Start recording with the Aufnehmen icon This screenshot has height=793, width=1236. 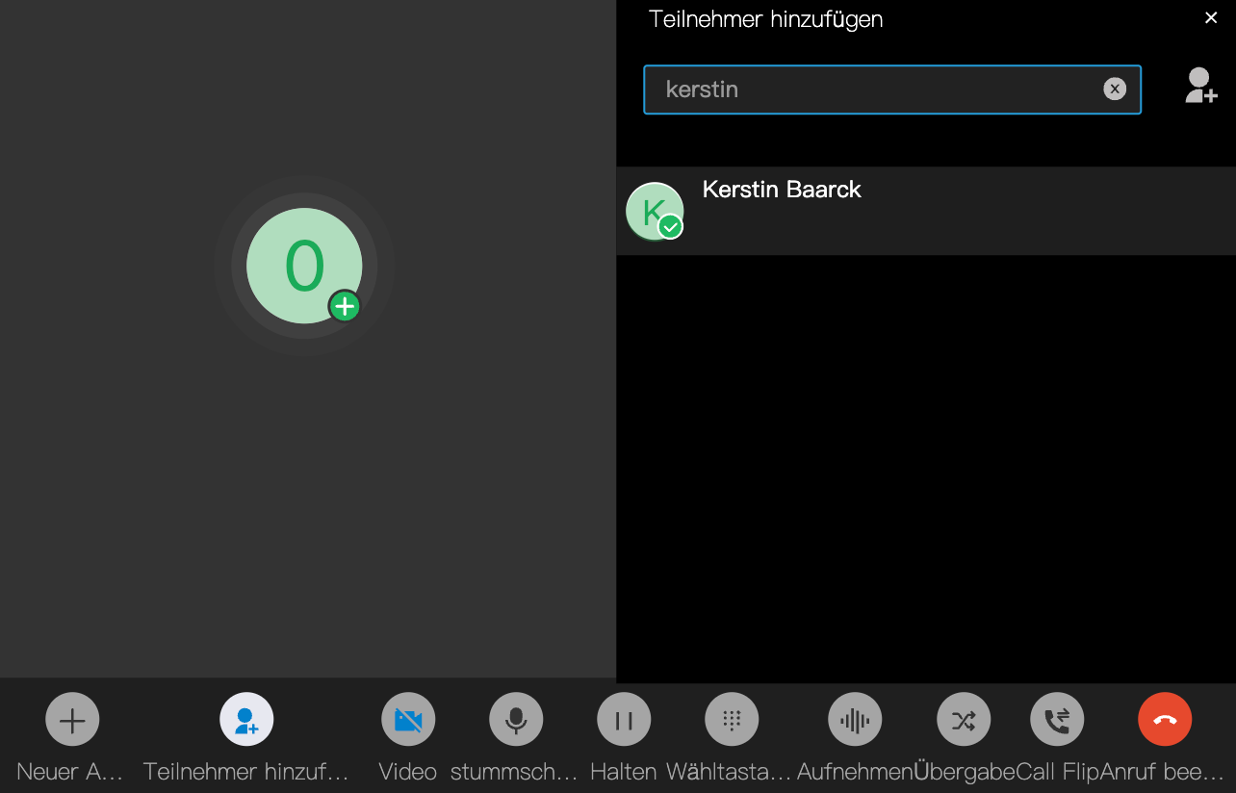tap(855, 720)
